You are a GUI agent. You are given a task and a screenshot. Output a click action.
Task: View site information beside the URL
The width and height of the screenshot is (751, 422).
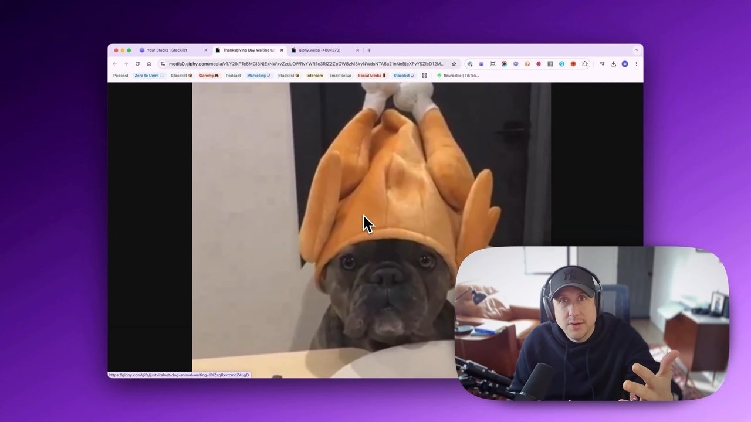[x=163, y=64]
